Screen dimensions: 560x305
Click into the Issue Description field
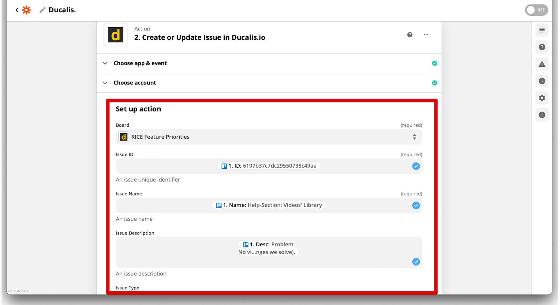269,253
